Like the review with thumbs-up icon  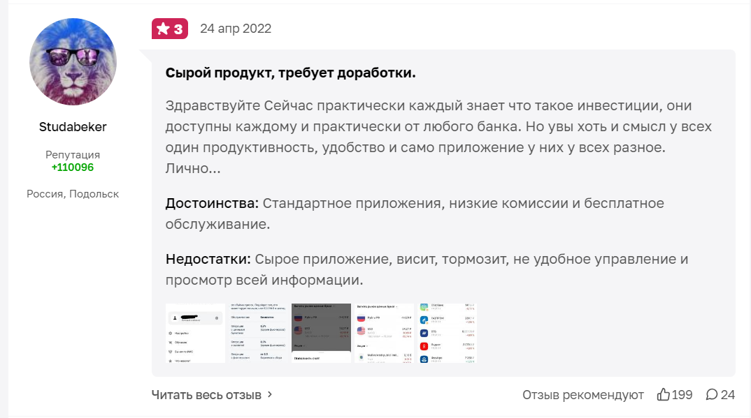[x=664, y=394]
